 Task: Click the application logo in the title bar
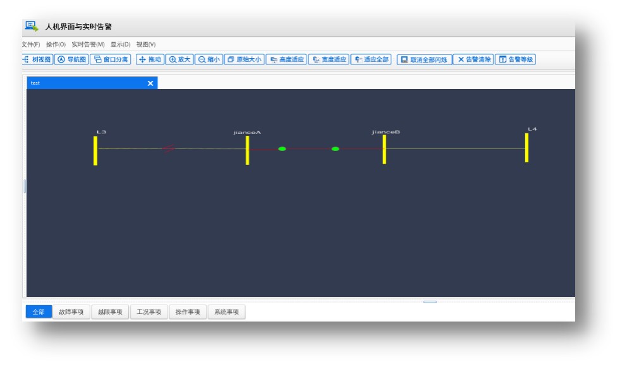coord(31,27)
